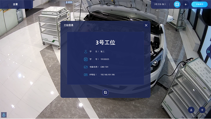The width and height of the screenshot is (211, 119).
Task: Click the student number 19120325
Action: 105,59
